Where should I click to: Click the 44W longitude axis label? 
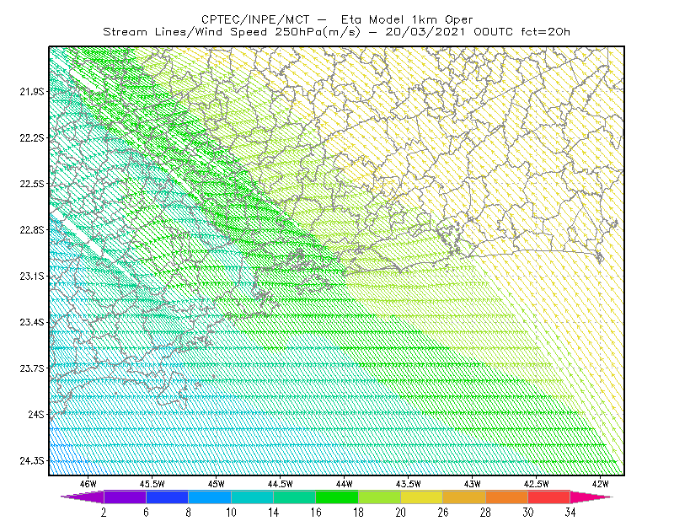(344, 484)
